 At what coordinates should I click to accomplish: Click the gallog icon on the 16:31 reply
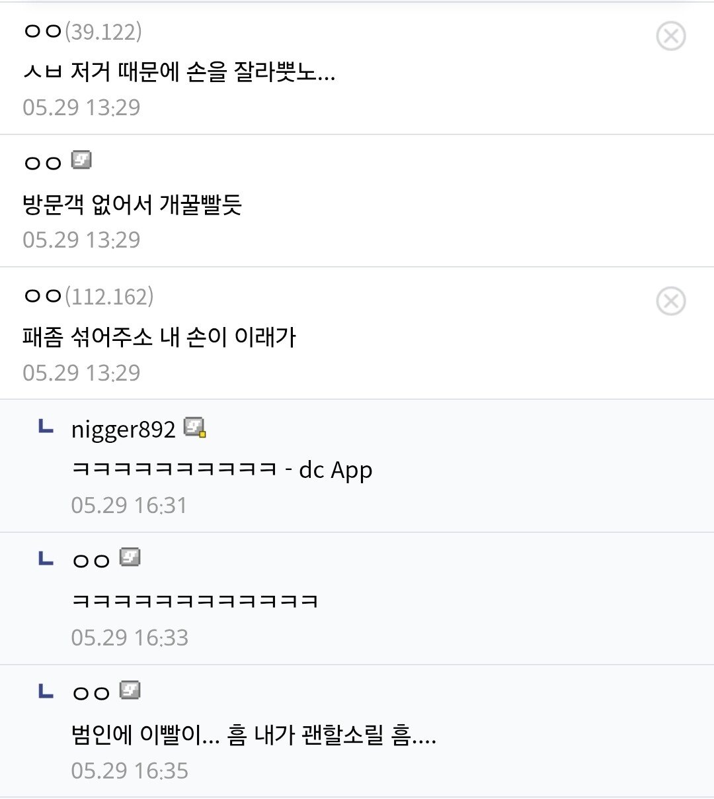coord(195,428)
